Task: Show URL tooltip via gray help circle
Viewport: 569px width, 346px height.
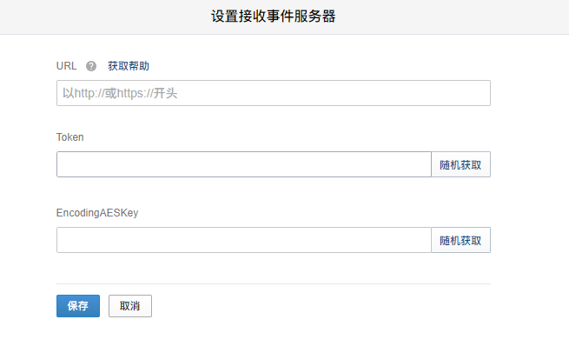Action: (x=91, y=66)
